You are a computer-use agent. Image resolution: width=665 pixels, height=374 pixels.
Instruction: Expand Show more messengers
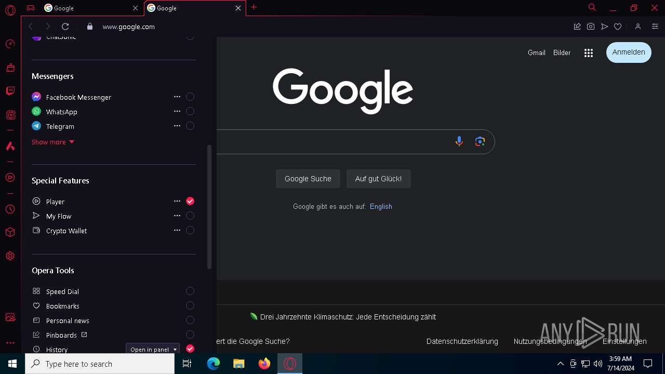click(53, 142)
